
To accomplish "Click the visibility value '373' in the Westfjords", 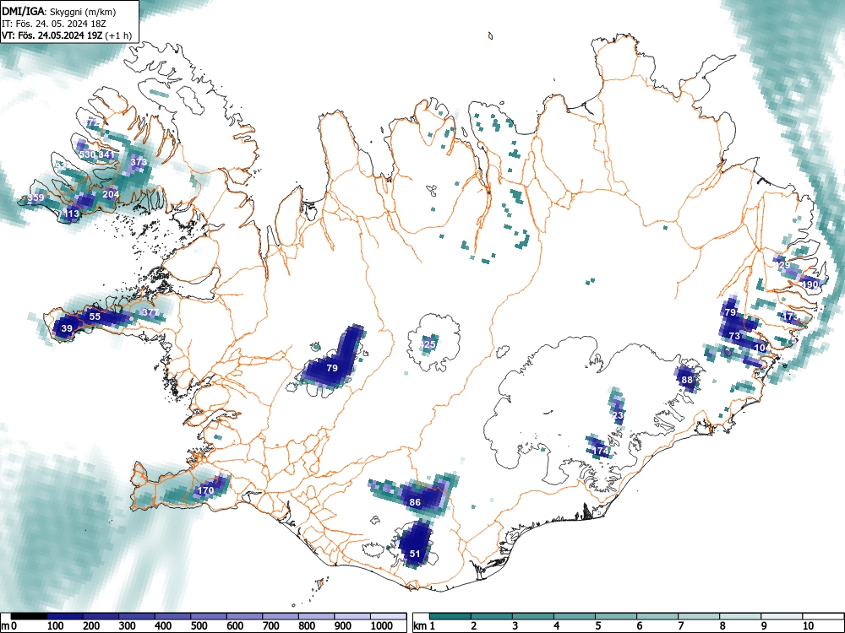I will tap(139, 162).
